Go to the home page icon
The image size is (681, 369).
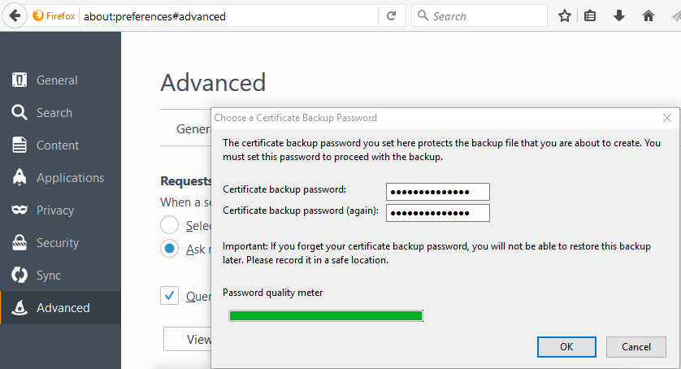[x=648, y=16]
